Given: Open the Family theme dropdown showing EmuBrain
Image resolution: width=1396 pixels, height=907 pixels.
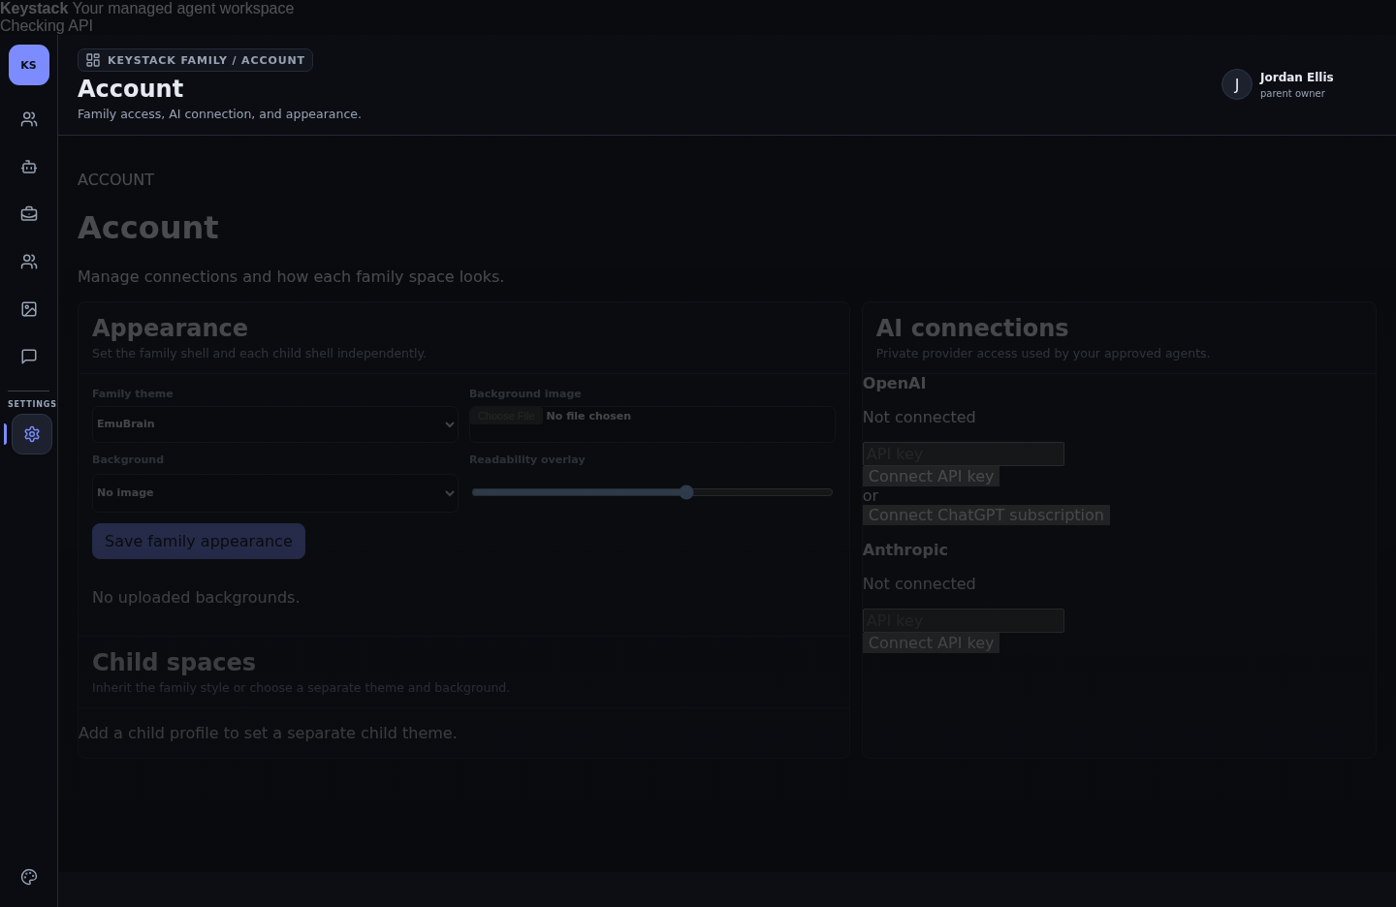Looking at the screenshot, I should pyautogui.click(x=275, y=424).
